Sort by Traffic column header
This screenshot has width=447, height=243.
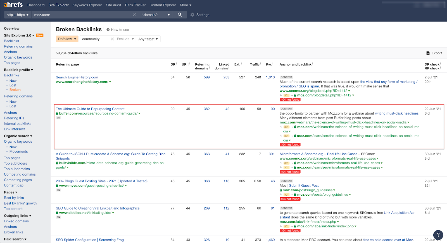[x=255, y=64]
